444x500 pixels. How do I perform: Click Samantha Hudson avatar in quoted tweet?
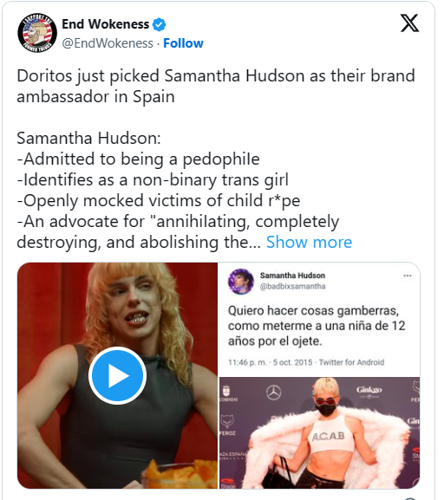(x=241, y=282)
